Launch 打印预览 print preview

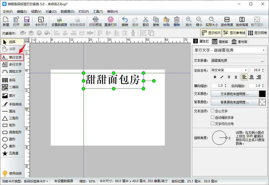tap(96, 22)
